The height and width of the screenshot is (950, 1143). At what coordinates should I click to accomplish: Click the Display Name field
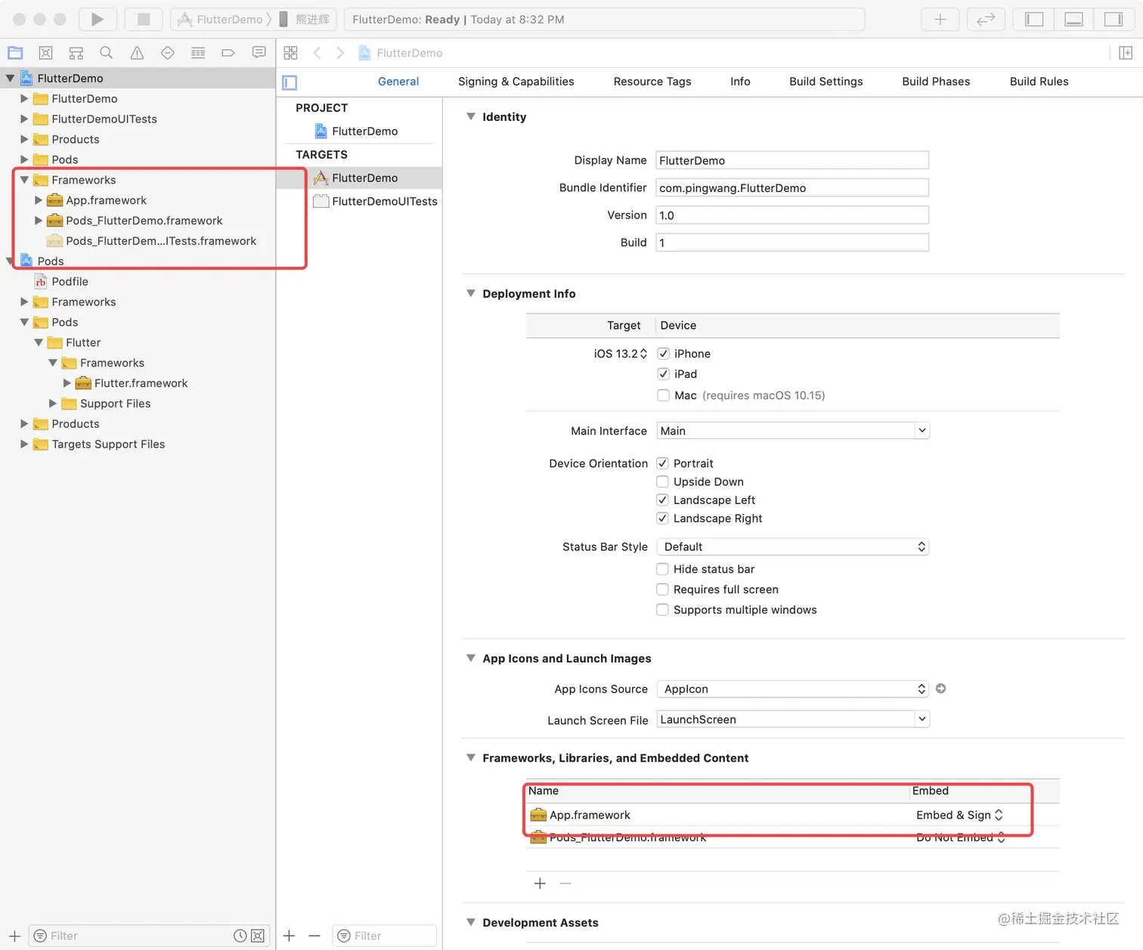(792, 160)
